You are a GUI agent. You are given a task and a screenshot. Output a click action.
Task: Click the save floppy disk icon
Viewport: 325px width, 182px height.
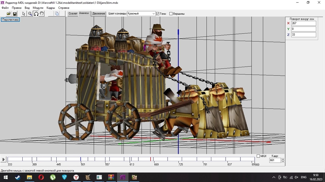tap(15, 14)
